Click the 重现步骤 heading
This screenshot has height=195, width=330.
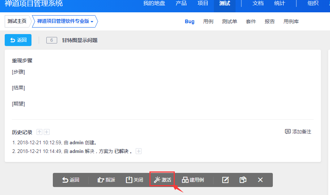(x=22, y=61)
